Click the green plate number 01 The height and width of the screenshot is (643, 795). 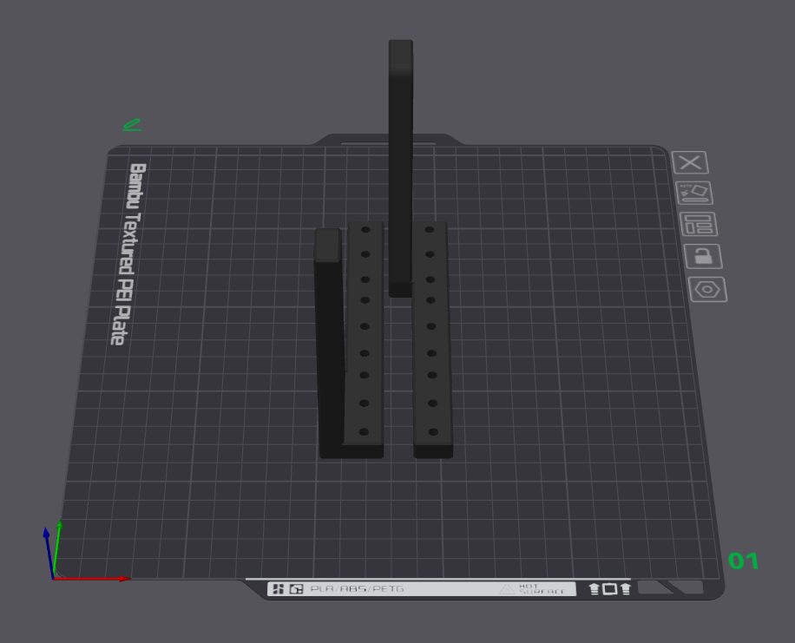(743, 561)
